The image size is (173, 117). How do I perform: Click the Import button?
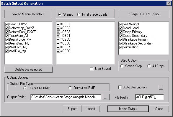91,109
